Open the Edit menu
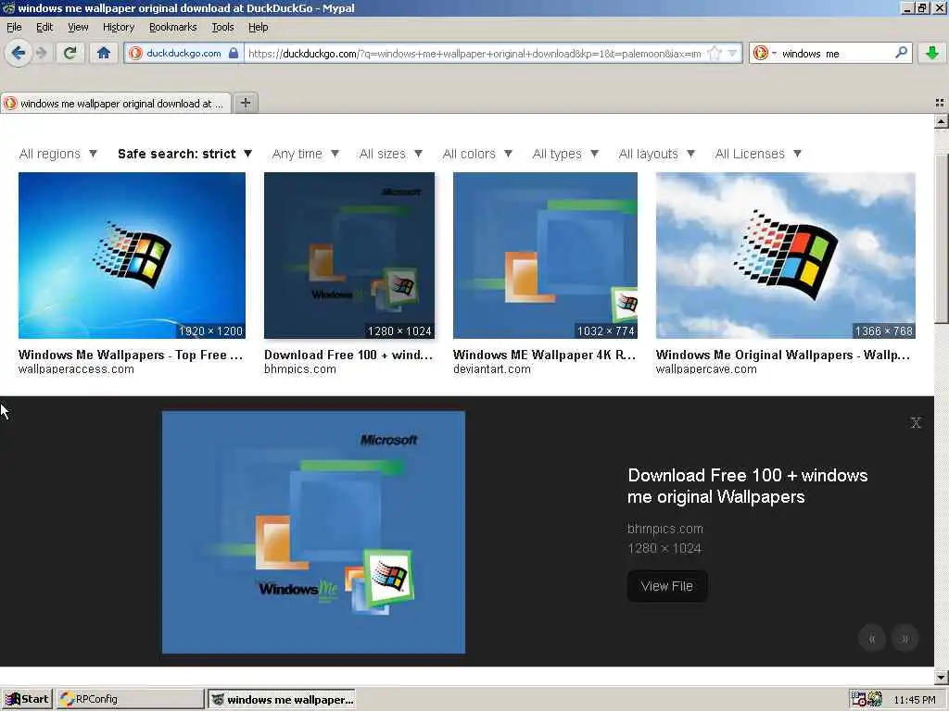Viewport: 949px width, 711px height. [44, 27]
